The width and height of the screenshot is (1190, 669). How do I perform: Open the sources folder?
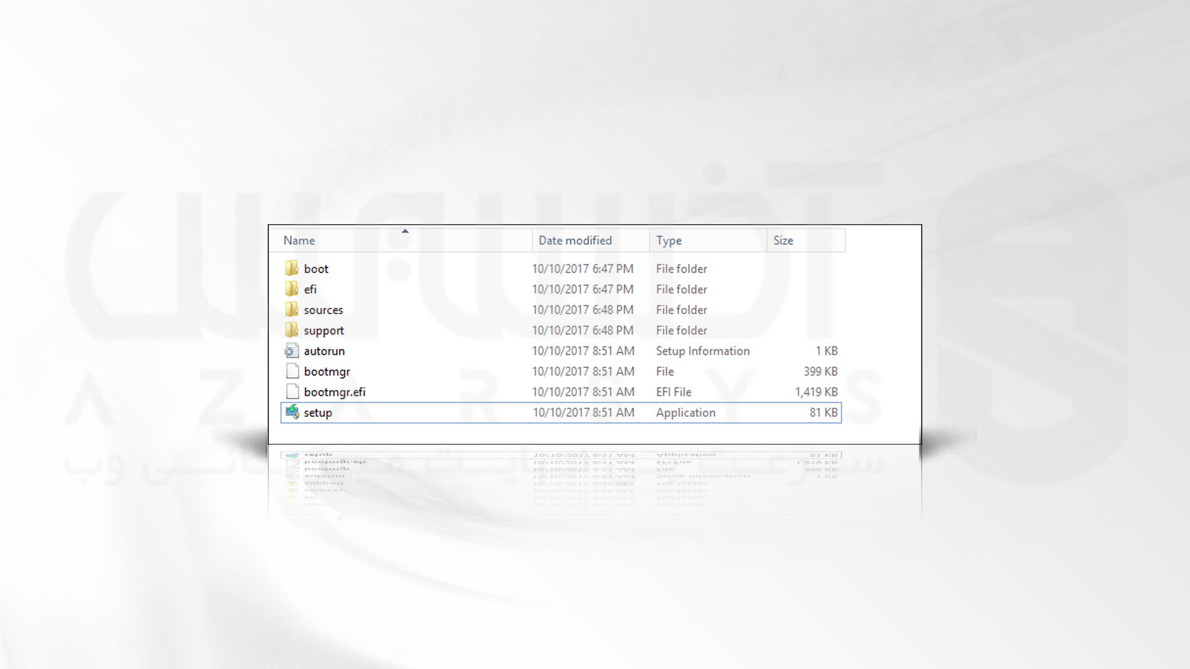tap(324, 310)
